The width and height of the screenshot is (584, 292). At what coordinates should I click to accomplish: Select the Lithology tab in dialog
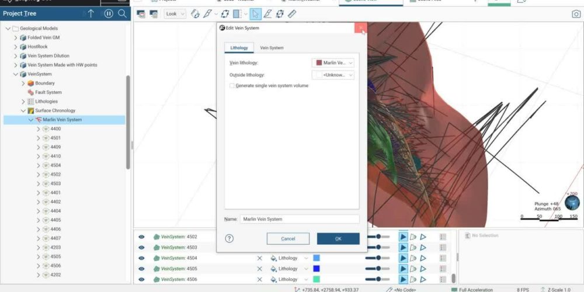click(239, 48)
